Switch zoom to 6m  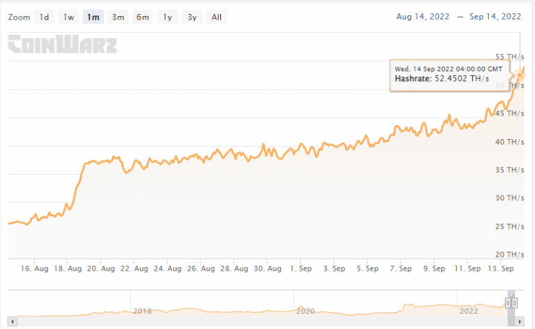(x=142, y=17)
